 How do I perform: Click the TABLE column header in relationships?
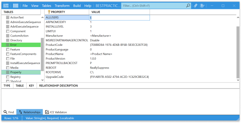(x=20, y=86)
